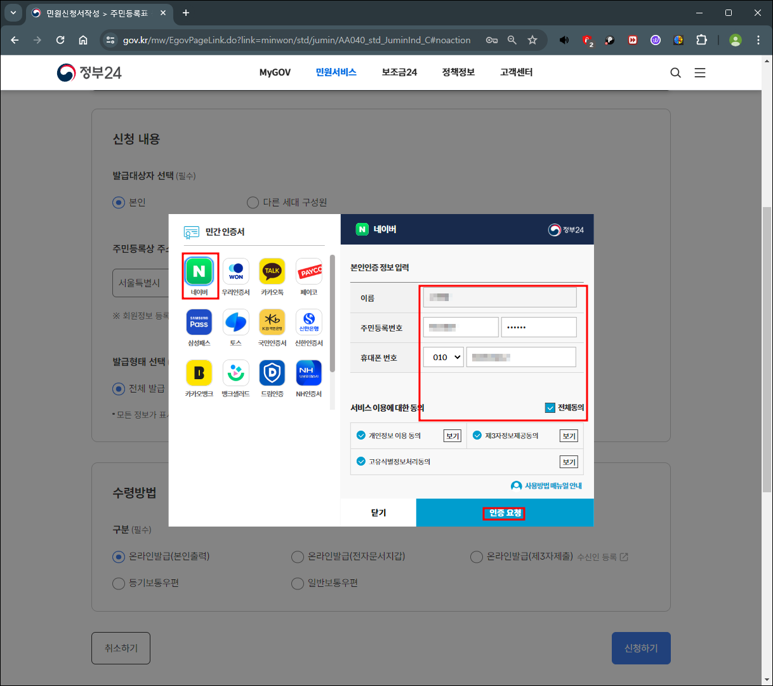The width and height of the screenshot is (773, 686).
Task: Open 사용방법 메뉴얼 안내 link
Action: [x=546, y=485]
